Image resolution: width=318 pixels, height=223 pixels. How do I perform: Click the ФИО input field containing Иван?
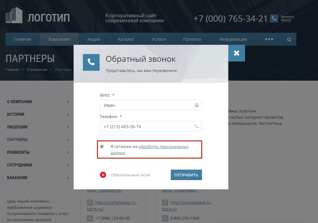151,105
